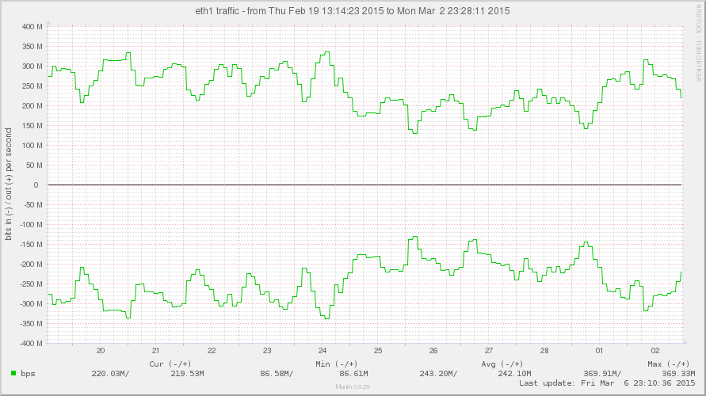The width and height of the screenshot is (706, 396).
Task: Select the average value 242.10M
Action: [514, 374]
